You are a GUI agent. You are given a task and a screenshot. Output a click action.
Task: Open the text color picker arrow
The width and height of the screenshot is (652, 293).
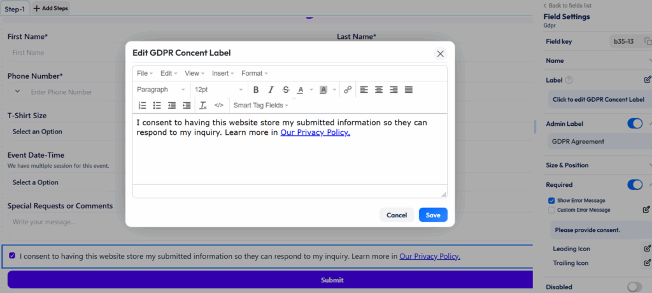[x=311, y=90]
